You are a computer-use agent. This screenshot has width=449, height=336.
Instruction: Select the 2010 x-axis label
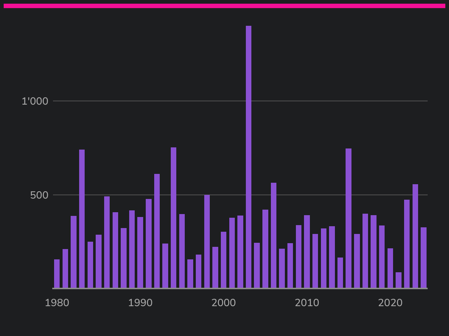pyautogui.click(x=307, y=303)
